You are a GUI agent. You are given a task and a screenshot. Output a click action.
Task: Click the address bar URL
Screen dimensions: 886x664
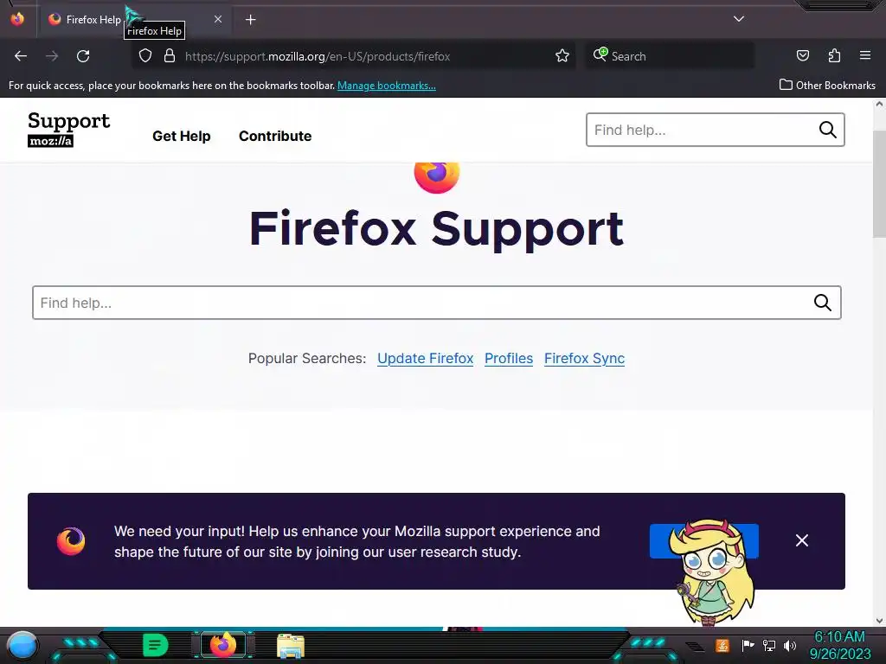(318, 56)
